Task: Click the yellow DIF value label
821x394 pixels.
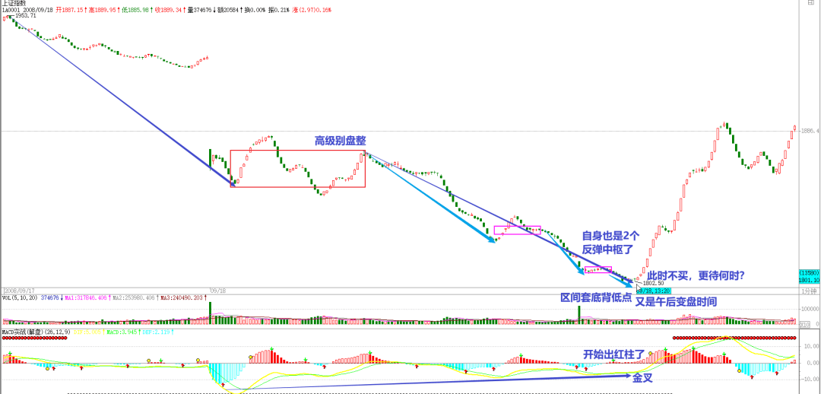Action: (x=94, y=332)
